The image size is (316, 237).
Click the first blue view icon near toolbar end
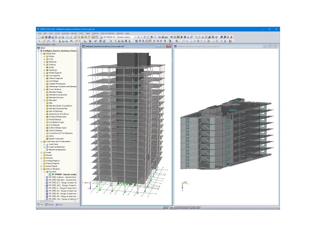pyautogui.click(x=222, y=37)
